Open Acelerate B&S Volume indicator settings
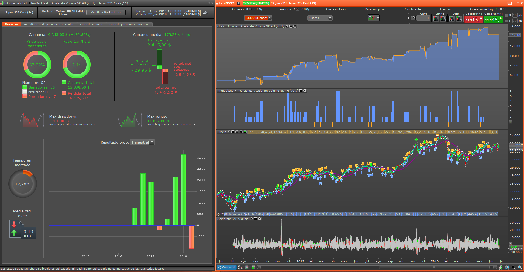This screenshot has width=524, height=272. tap(251, 219)
